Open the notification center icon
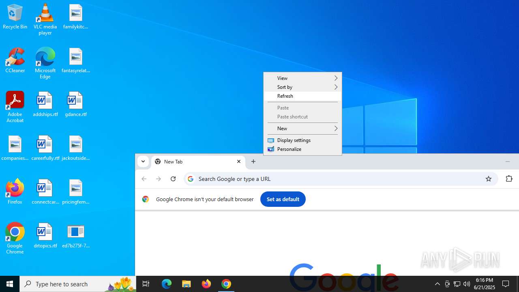 tap(506, 284)
